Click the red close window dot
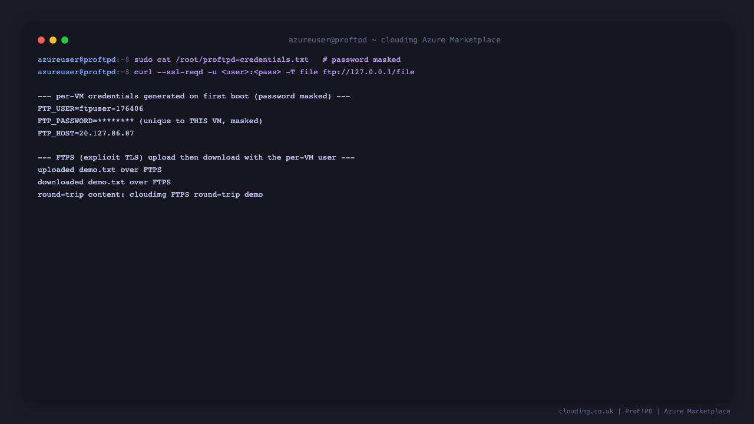754x424 pixels. point(41,40)
